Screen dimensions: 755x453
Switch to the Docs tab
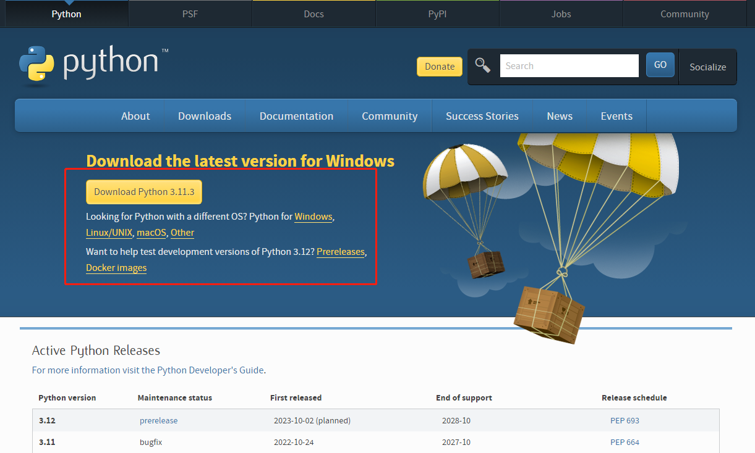coord(314,14)
